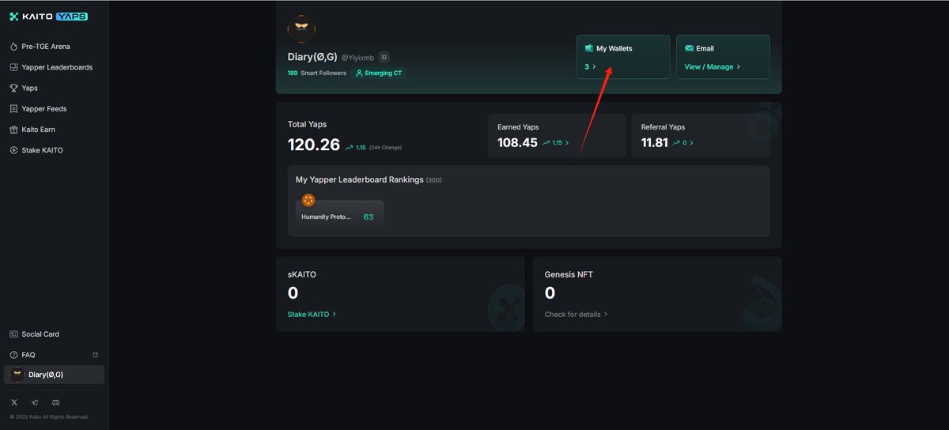This screenshot has height=430, width=949.
Task: Click the Yapper Leaderboards grid icon
Action: coord(13,67)
